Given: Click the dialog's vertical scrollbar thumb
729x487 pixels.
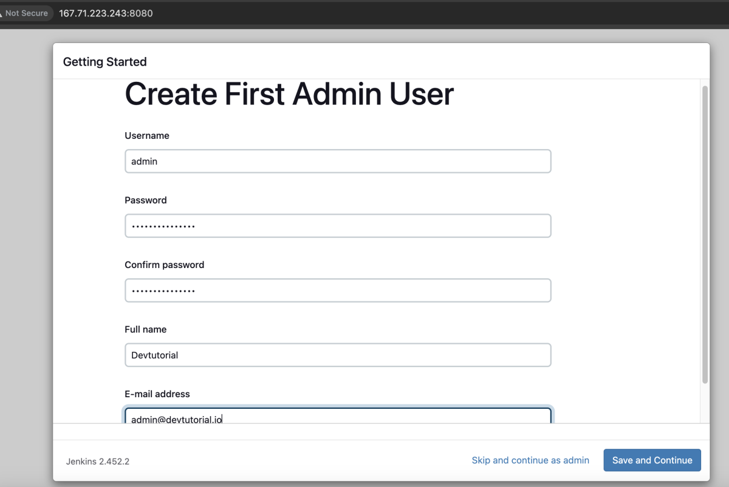Looking at the screenshot, I should [705, 235].
